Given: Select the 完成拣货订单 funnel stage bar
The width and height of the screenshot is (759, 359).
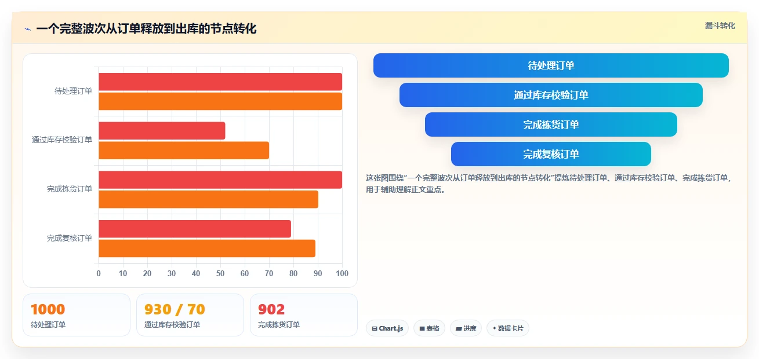Looking at the screenshot, I should (551, 124).
